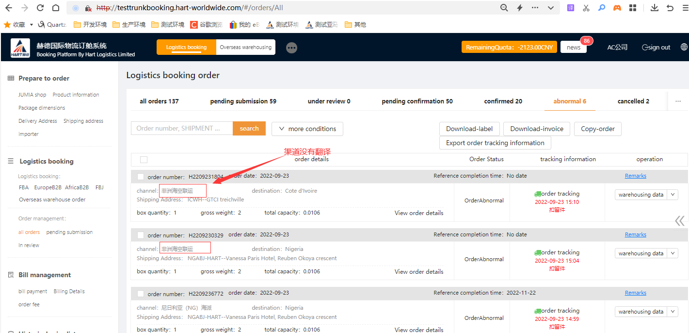Click Export order tracking information button
The height and width of the screenshot is (333, 689).
click(x=495, y=143)
